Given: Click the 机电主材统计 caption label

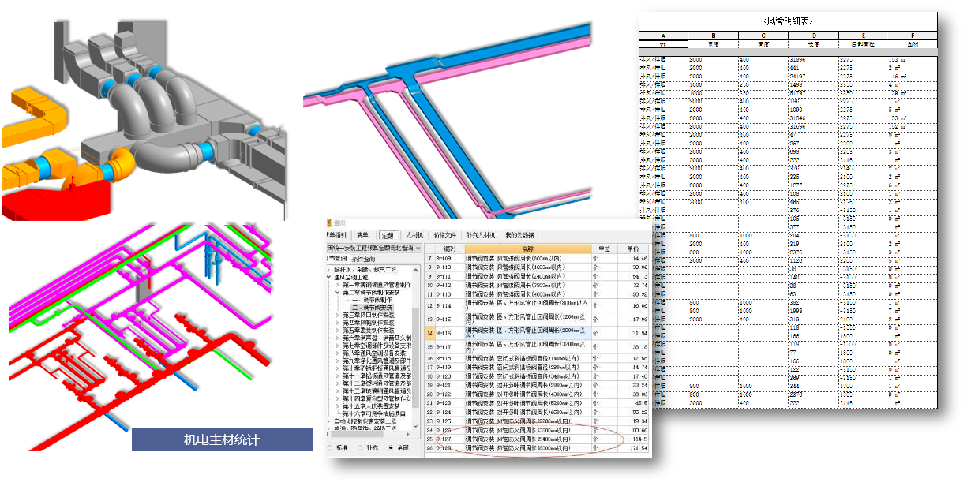Looking at the screenshot, I should point(221,439).
